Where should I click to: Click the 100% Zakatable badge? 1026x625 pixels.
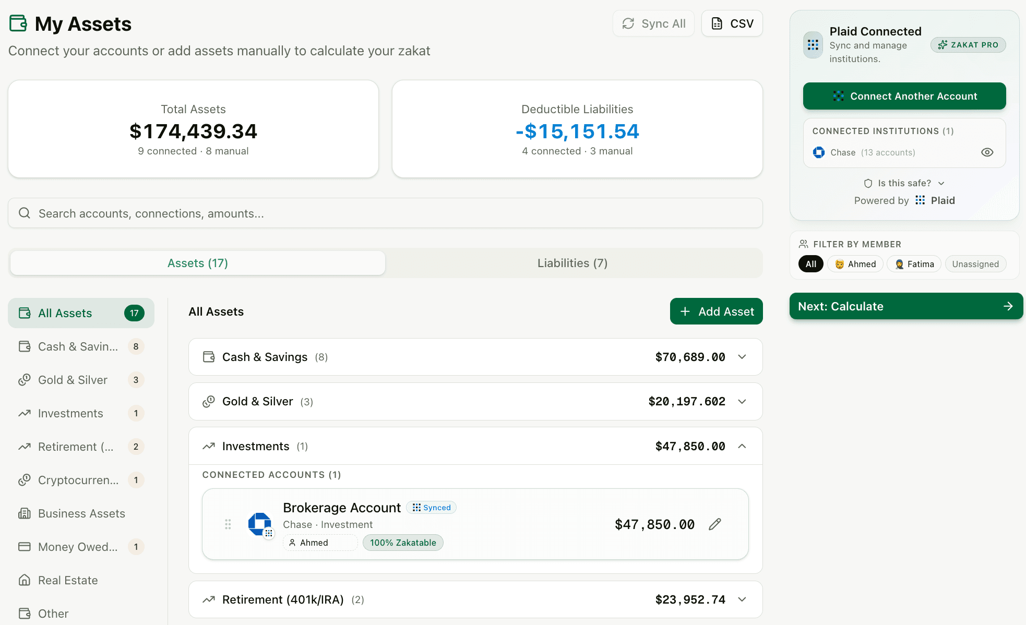[x=403, y=543]
